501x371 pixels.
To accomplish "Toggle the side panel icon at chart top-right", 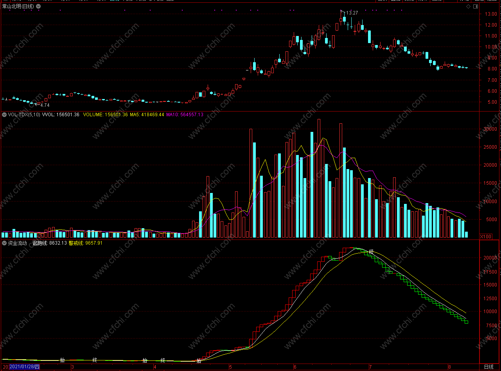I will pos(476,7).
